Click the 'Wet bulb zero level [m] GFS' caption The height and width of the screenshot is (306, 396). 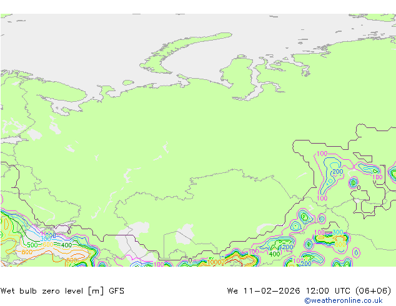[62, 291]
